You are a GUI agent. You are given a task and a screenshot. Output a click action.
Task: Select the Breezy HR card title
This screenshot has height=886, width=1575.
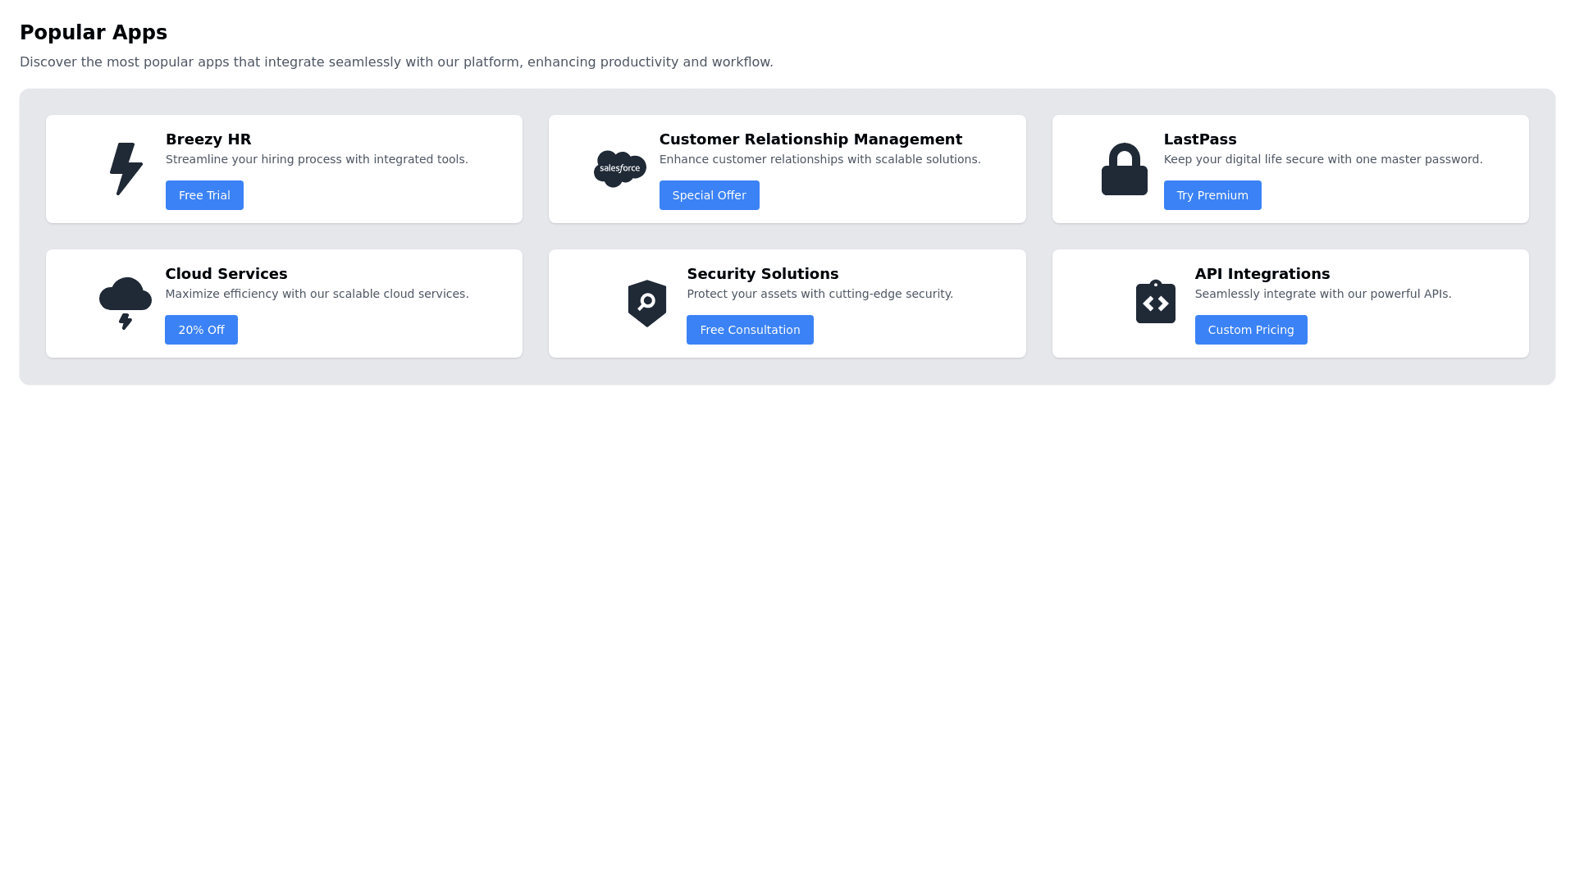click(x=208, y=139)
